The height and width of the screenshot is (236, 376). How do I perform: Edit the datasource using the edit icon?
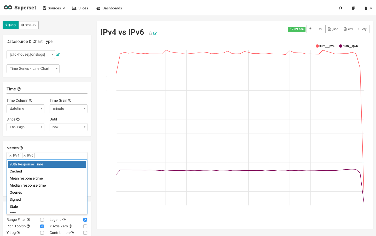coord(58,54)
